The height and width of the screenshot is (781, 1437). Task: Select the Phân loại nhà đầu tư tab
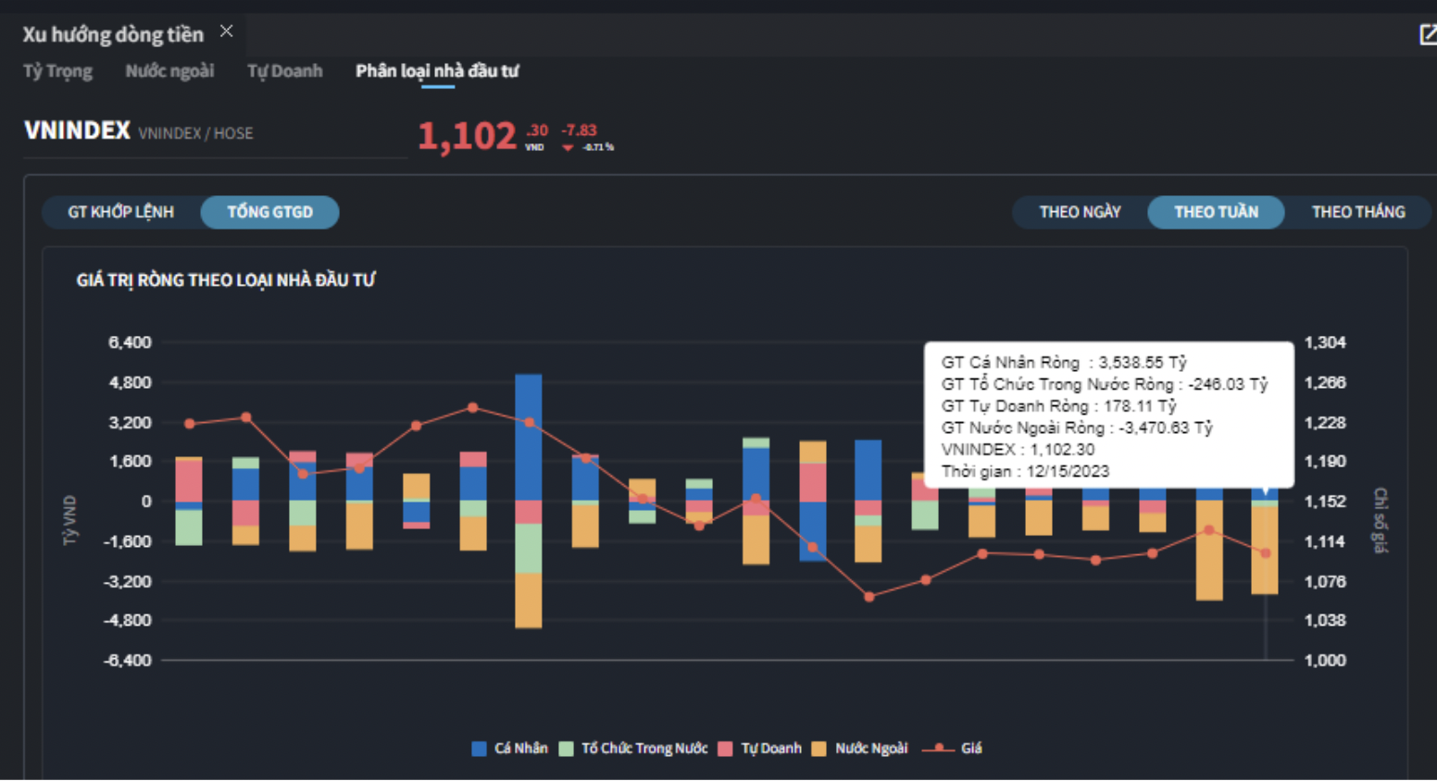point(437,71)
